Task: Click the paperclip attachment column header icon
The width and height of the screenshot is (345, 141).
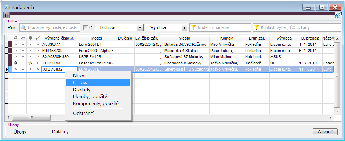Action: tap(15, 38)
